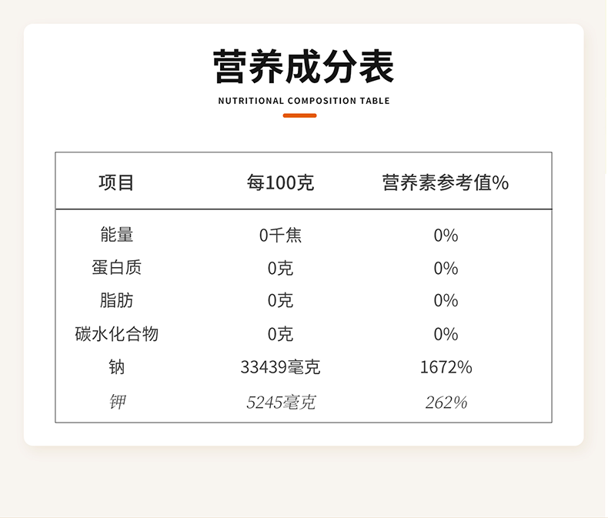Click the 营养成分表 title heading
This screenshot has height=518, width=608.
coord(303,67)
